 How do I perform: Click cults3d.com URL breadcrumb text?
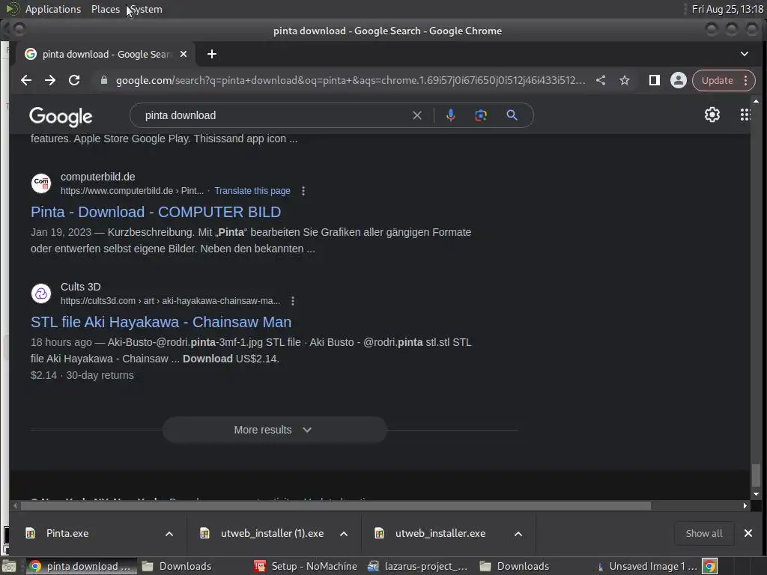(x=170, y=301)
